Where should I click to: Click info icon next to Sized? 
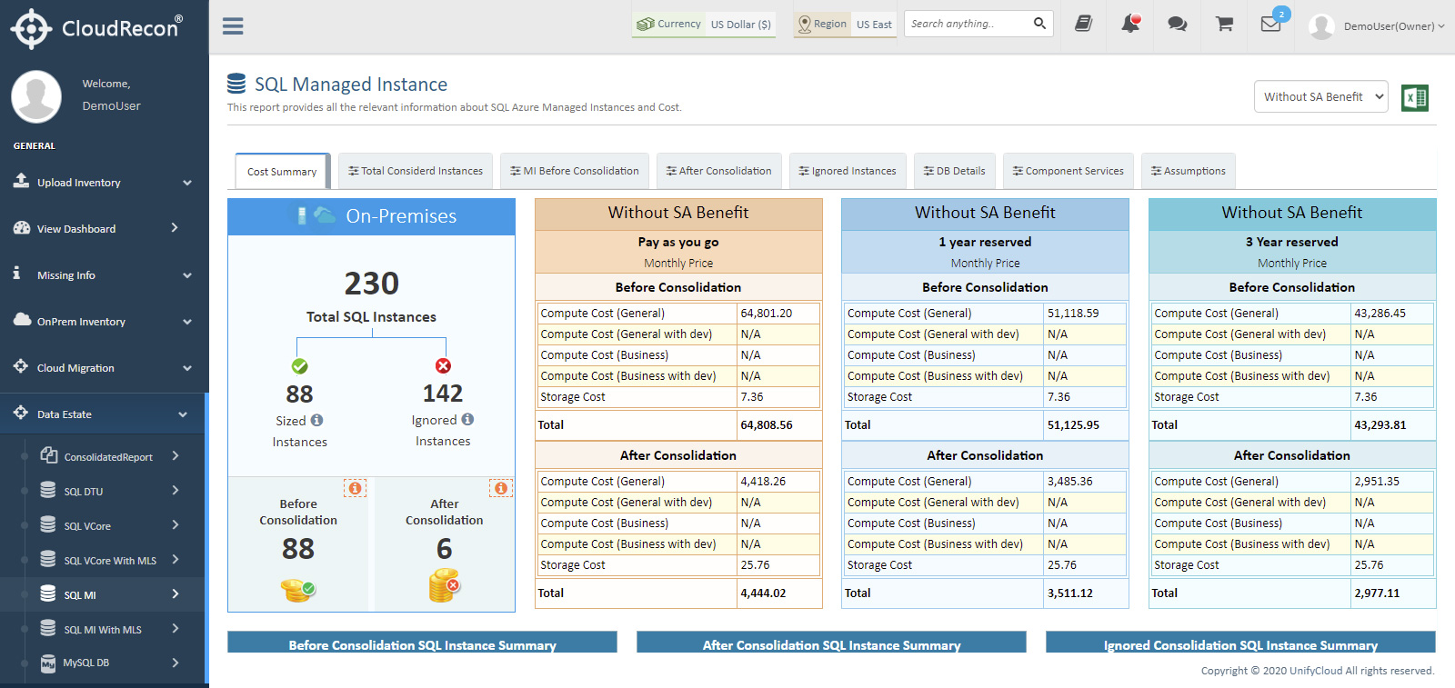tap(316, 420)
